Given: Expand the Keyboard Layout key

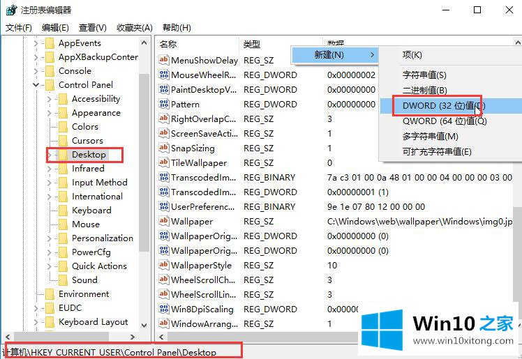Looking at the screenshot, I should pos(36,322).
